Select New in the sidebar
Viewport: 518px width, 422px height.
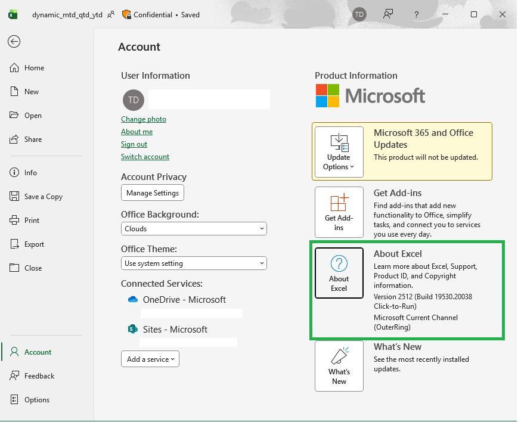[x=24, y=92]
